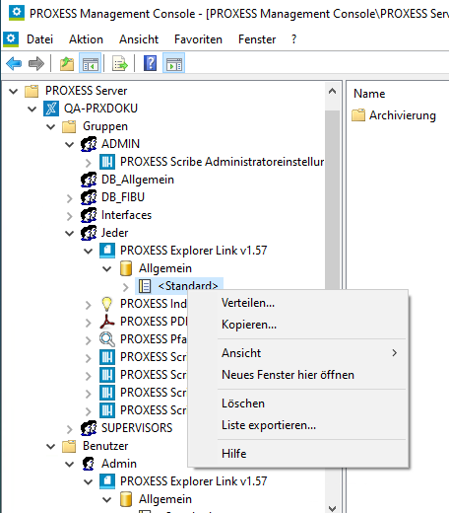Click the Up one level folder icon
Screen dimensions: 449x513
[67, 63]
